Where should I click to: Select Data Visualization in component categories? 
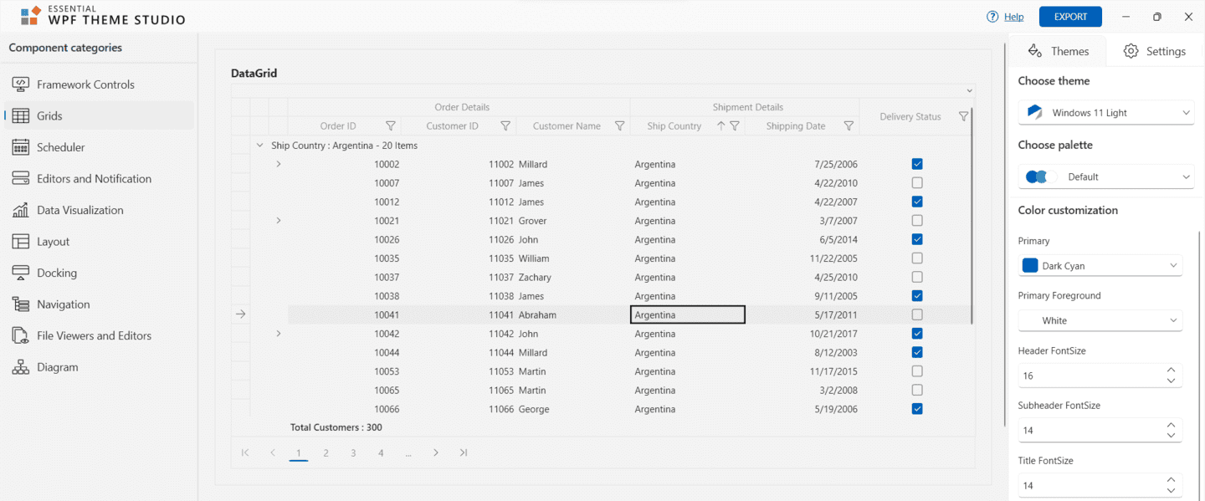[x=79, y=211]
